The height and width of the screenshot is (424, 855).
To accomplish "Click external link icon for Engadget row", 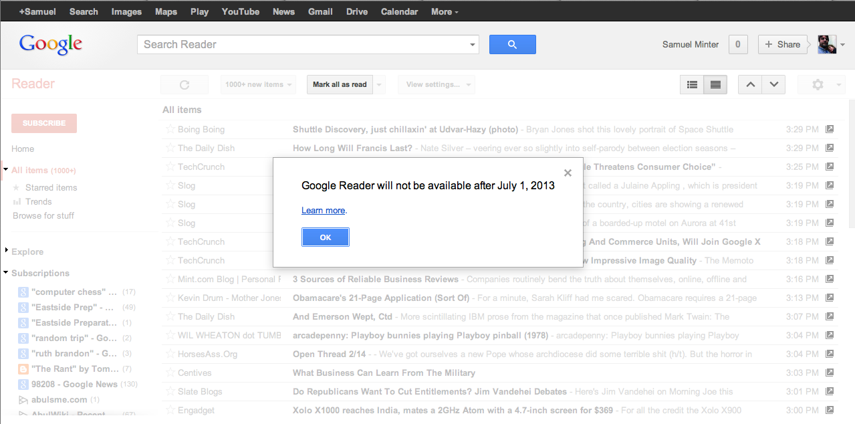I will 830,410.
